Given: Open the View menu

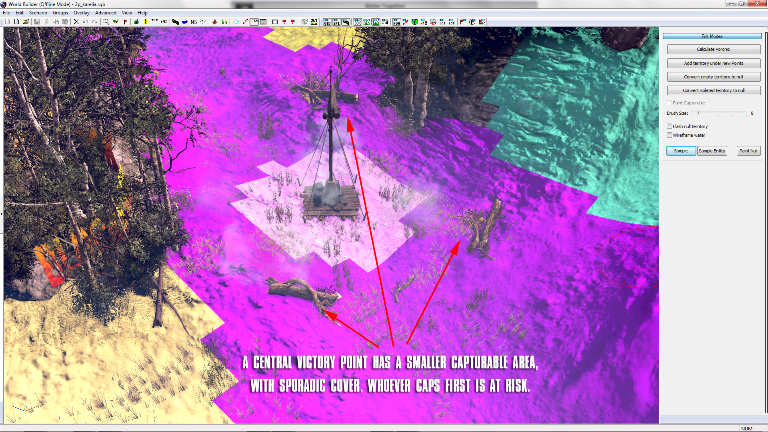Looking at the screenshot, I should pyautogui.click(x=127, y=13).
